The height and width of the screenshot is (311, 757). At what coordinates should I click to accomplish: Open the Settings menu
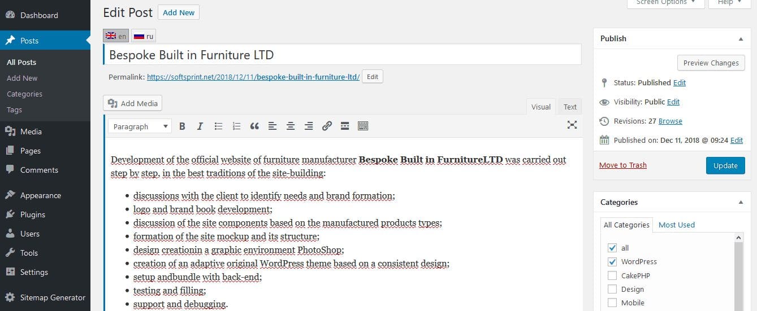(x=45, y=272)
